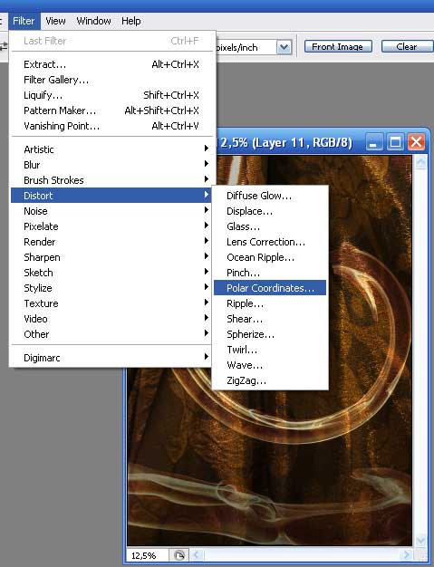Click the Clear button
Viewport: 434px width, 567px height.
tap(407, 47)
